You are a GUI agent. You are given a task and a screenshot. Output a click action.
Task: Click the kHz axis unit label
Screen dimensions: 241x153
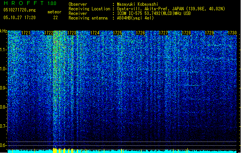3,31
